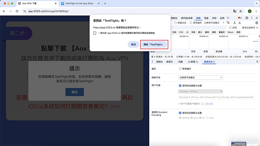Viewport: 260px width, 146px height.
Task: Export HAR file download icon
Action: [240, 23]
